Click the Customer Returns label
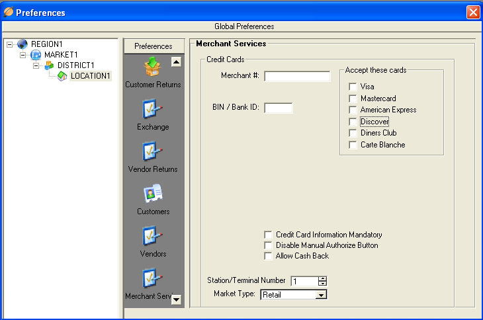 (x=153, y=85)
